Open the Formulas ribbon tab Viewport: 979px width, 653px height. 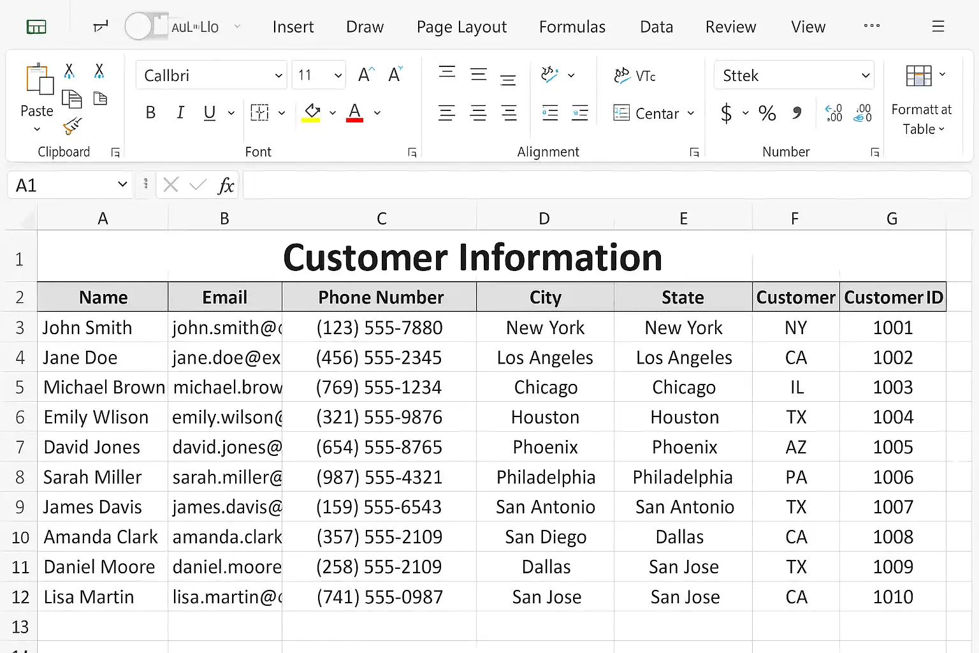click(x=572, y=27)
